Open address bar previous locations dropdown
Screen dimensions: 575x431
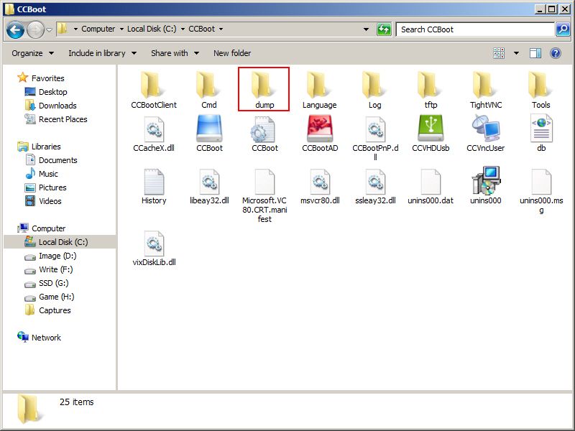pyautogui.click(x=366, y=29)
